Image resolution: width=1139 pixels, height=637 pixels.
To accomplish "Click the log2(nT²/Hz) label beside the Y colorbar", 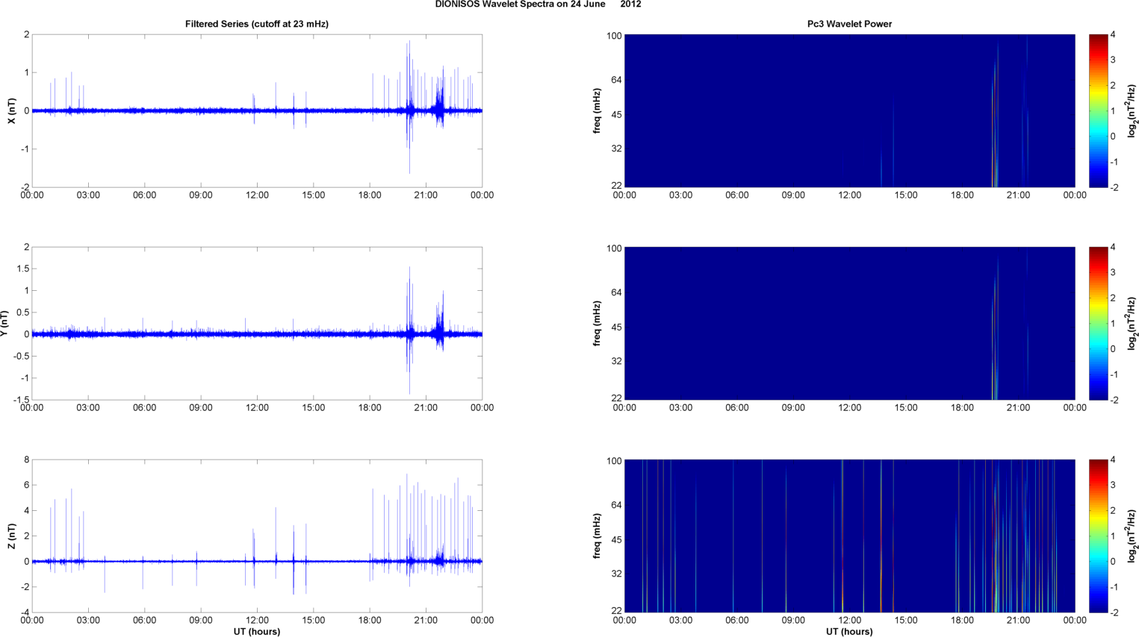I will click(x=1132, y=324).
